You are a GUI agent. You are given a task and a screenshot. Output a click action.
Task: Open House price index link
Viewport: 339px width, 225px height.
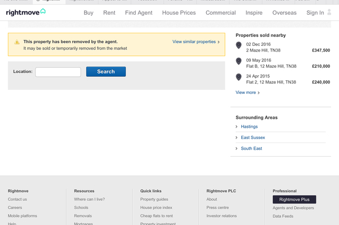[x=156, y=207]
